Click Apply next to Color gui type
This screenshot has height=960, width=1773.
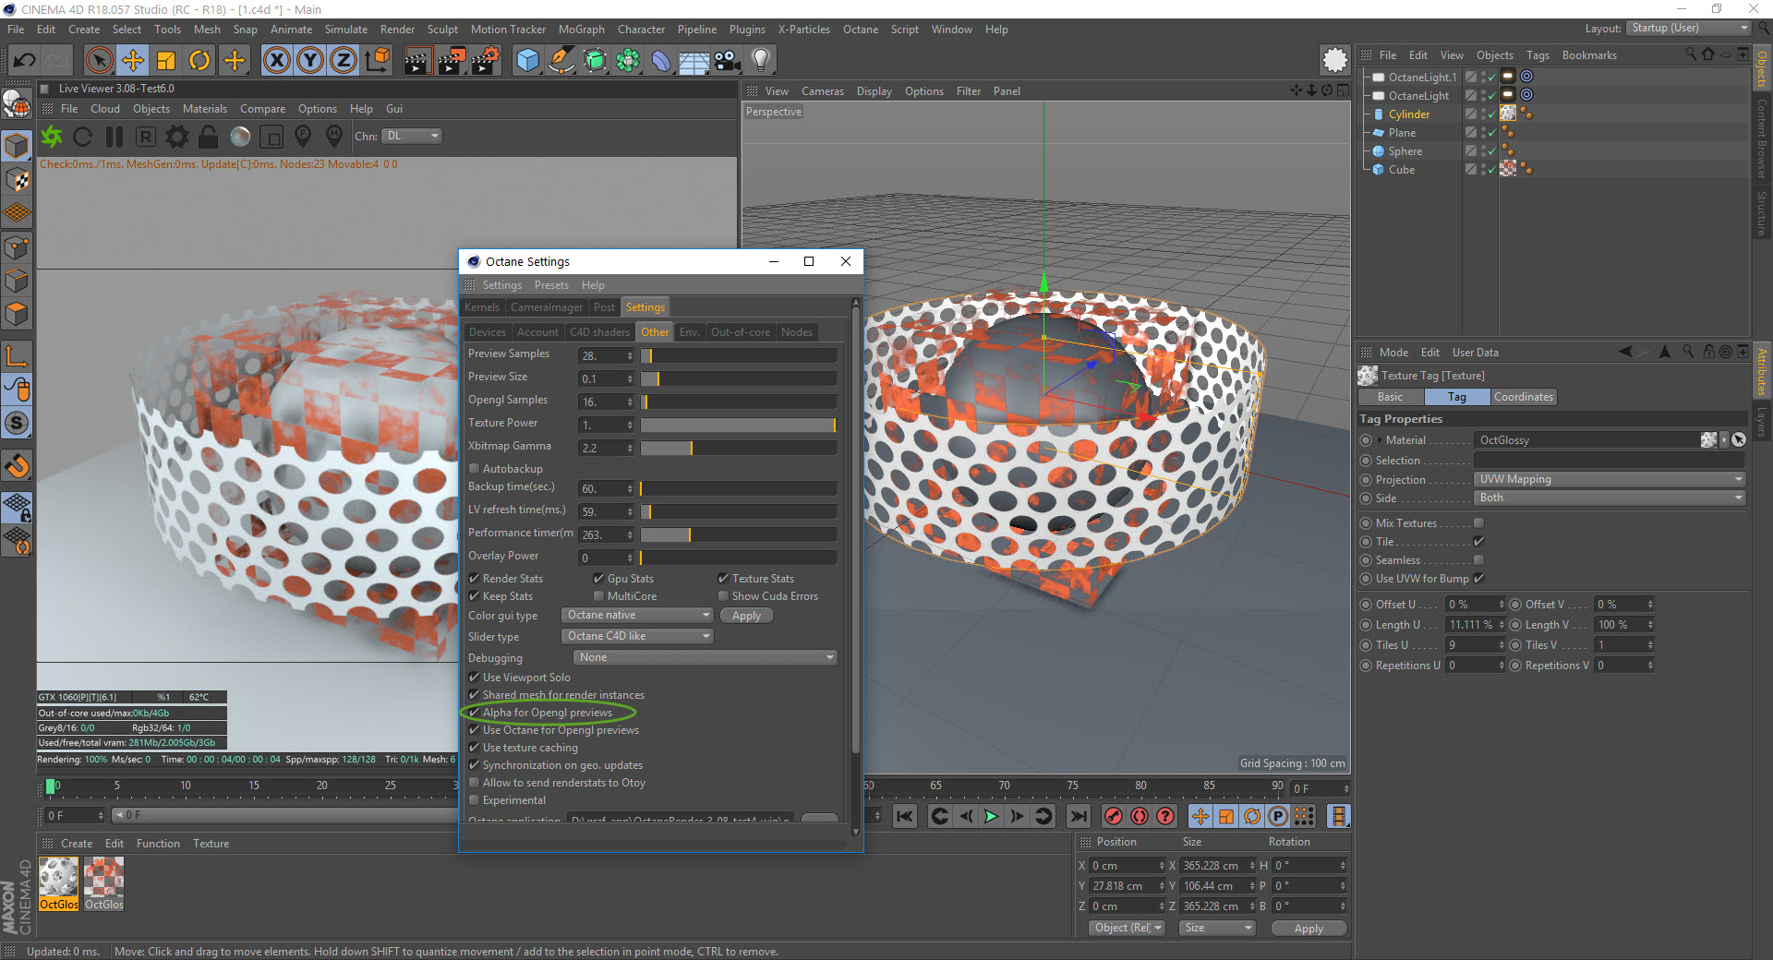coord(747,616)
